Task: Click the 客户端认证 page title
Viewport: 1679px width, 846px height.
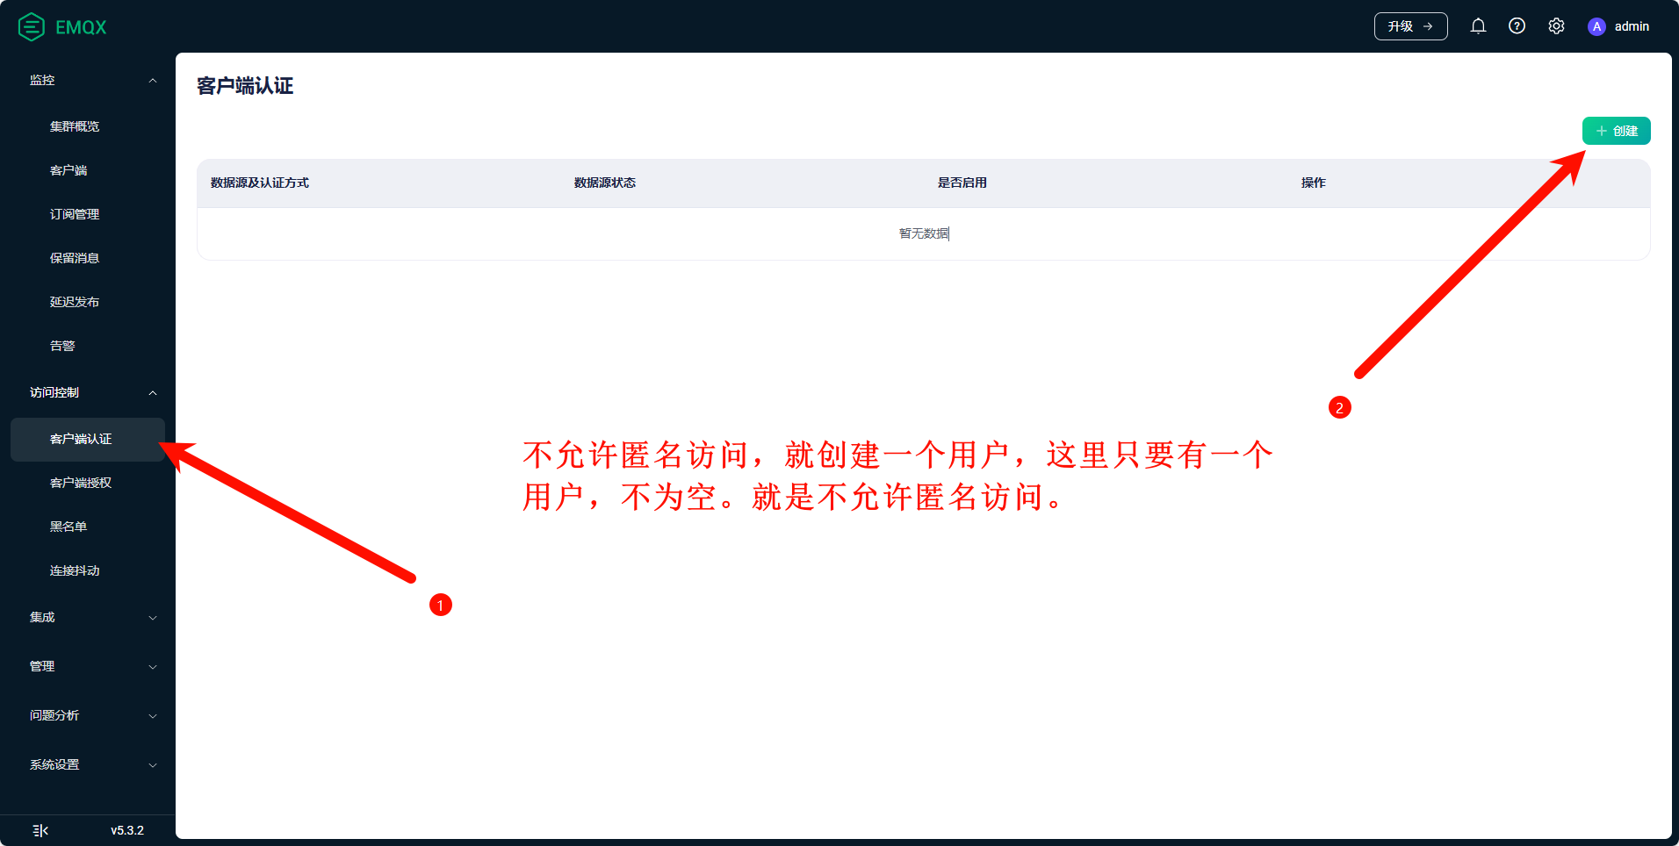Action: [245, 86]
